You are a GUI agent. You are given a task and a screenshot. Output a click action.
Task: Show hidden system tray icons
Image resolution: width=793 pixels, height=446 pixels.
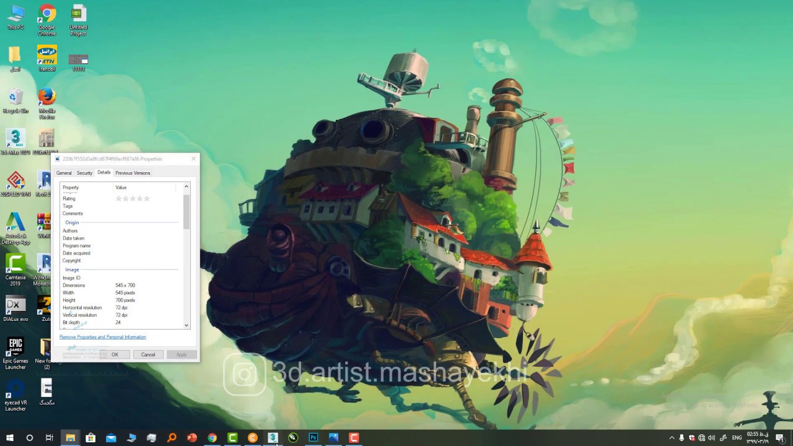click(672, 438)
